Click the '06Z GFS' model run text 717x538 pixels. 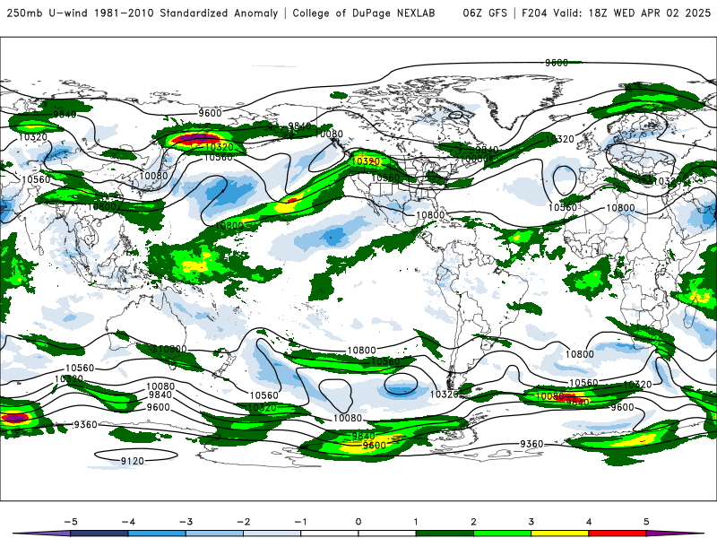click(485, 13)
